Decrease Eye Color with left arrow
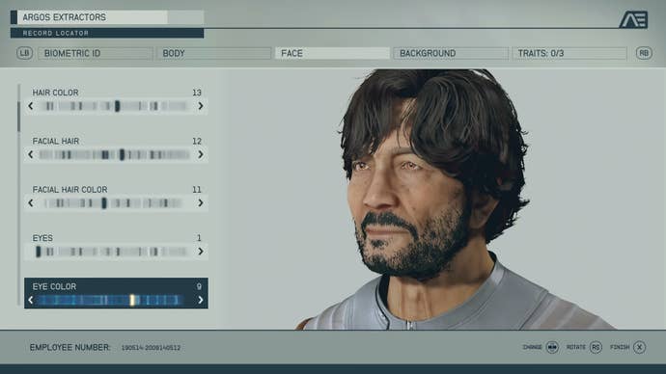The width and height of the screenshot is (666, 374). 31,300
